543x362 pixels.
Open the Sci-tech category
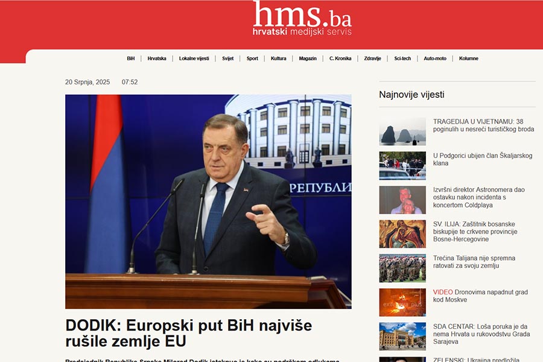click(402, 59)
